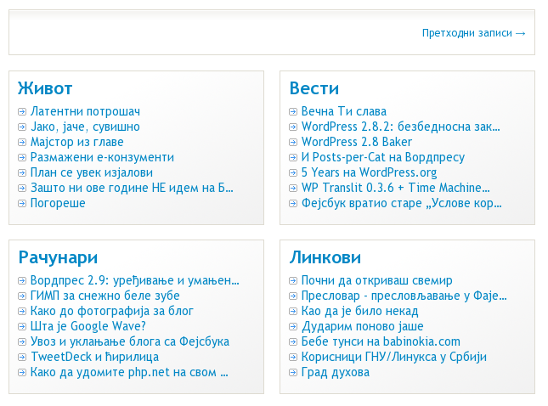This screenshot has height=406, width=548.
Task: Open post Како до фотографија за блог
Action: tap(112, 312)
